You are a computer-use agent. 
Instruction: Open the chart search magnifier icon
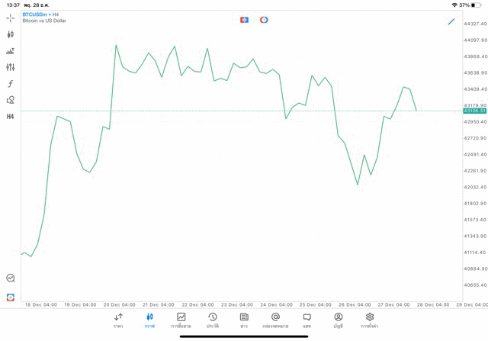(11, 278)
